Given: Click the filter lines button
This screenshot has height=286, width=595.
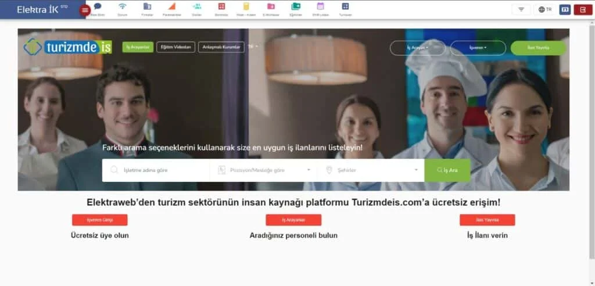Looking at the screenshot, I should coord(521,9).
